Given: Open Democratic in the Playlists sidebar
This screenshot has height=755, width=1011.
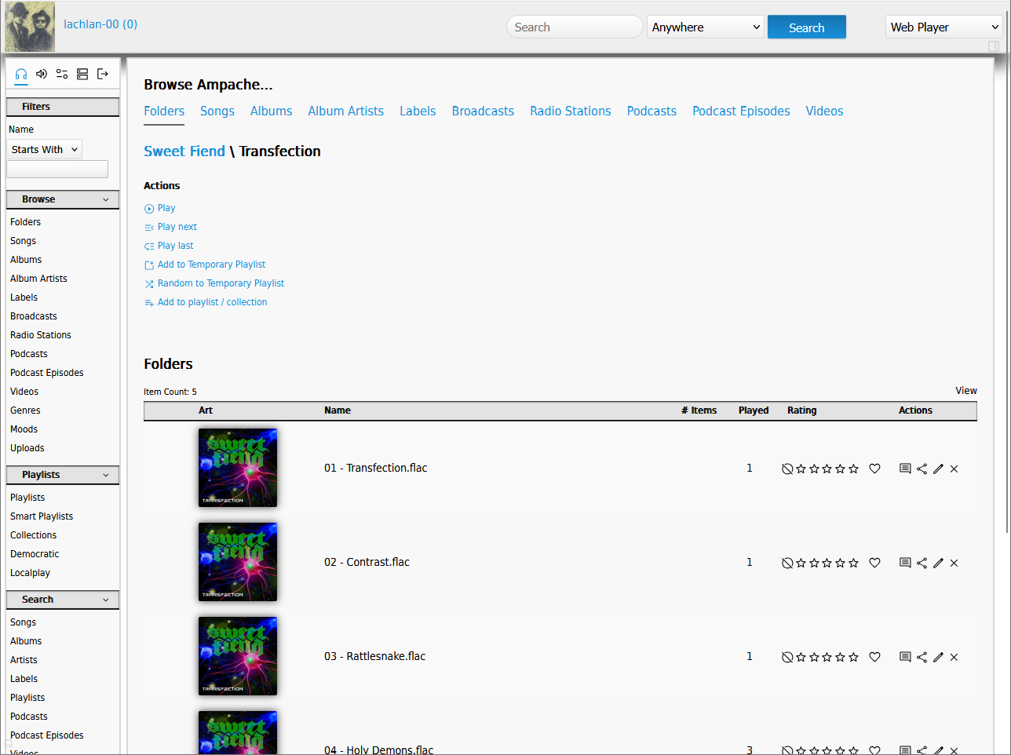Looking at the screenshot, I should click(x=35, y=554).
